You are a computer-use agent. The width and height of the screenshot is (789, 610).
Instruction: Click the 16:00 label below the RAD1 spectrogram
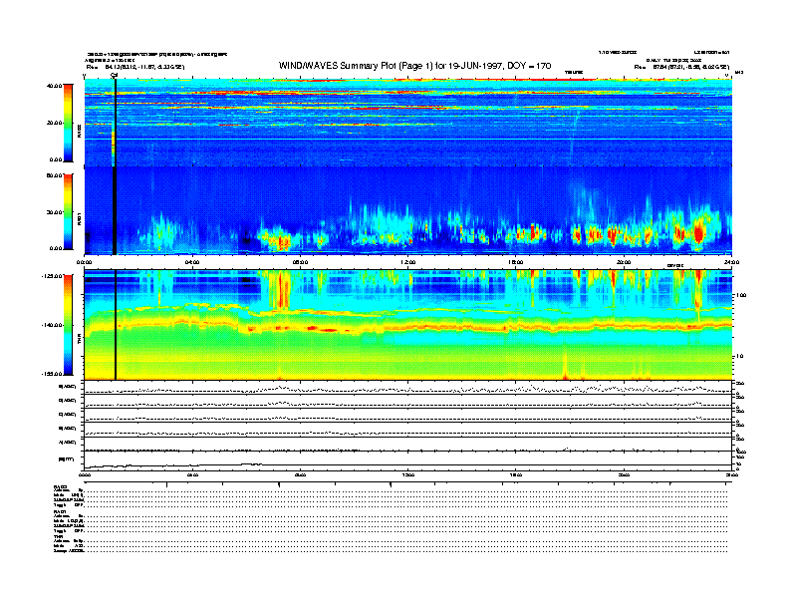(516, 262)
